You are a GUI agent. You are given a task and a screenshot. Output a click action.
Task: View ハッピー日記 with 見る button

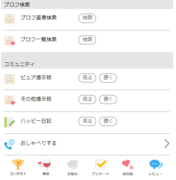(x=87, y=121)
